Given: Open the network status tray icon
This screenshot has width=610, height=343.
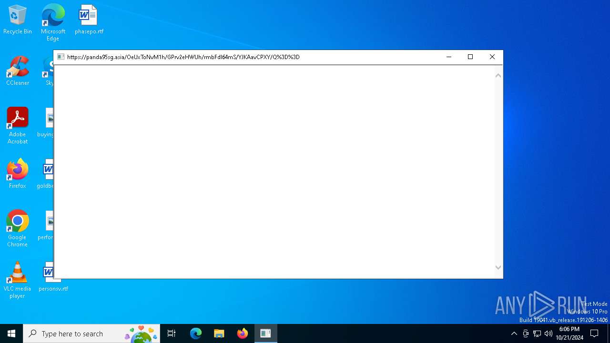Looking at the screenshot, I should (537, 333).
